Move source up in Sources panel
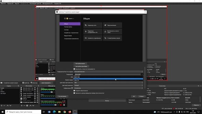The height and width of the screenshot is (114, 202). pos(31,105)
